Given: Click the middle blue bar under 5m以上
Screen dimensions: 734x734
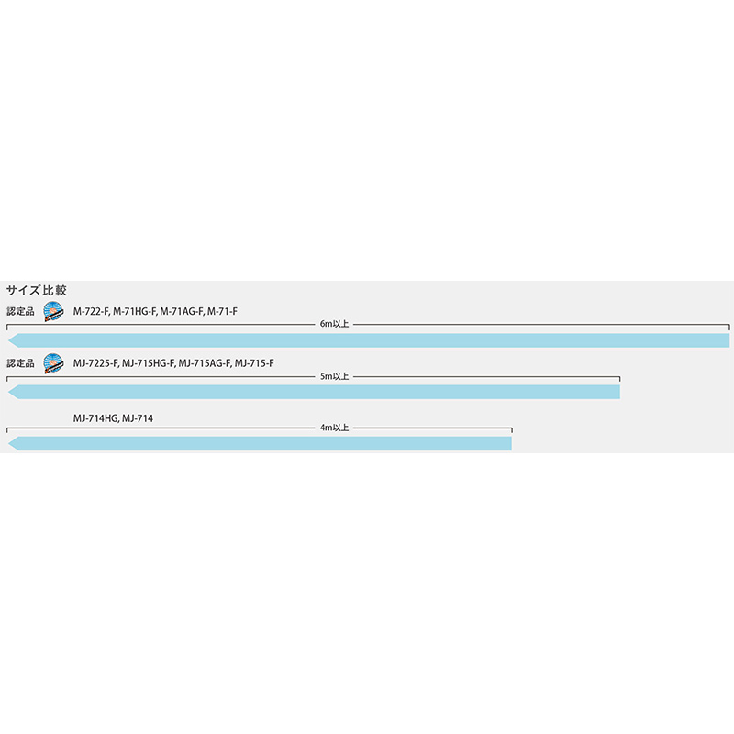Looking at the screenshot, I should click(312, 393).
